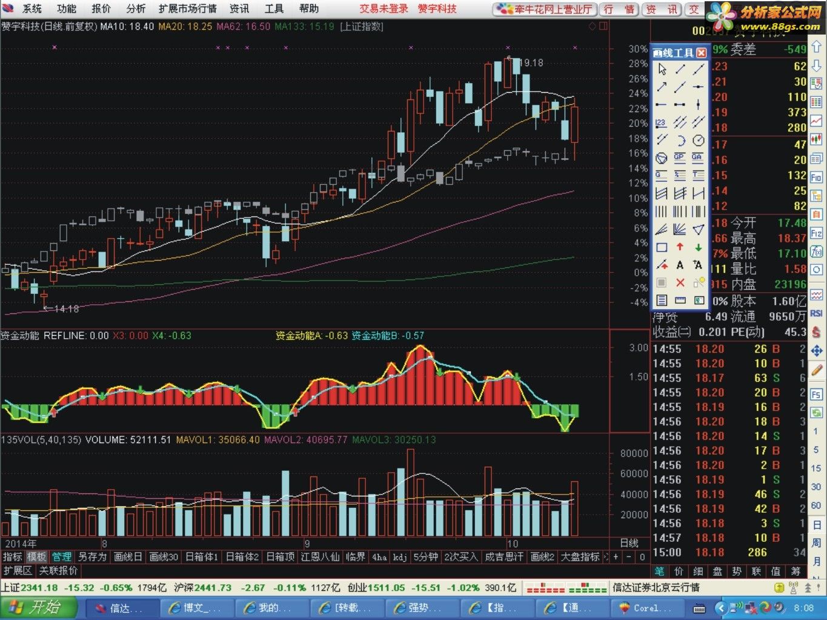
Task: Select the text annotation A tool
Action: tap(680, 265)
